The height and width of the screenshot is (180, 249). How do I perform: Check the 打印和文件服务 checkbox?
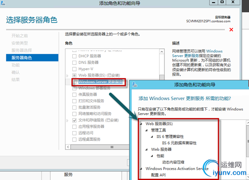click(x=74, y=101)
